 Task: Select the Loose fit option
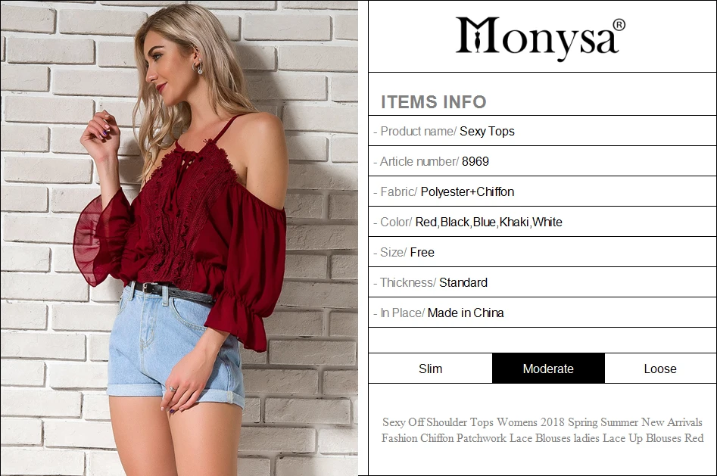click(x=660, y=369)
